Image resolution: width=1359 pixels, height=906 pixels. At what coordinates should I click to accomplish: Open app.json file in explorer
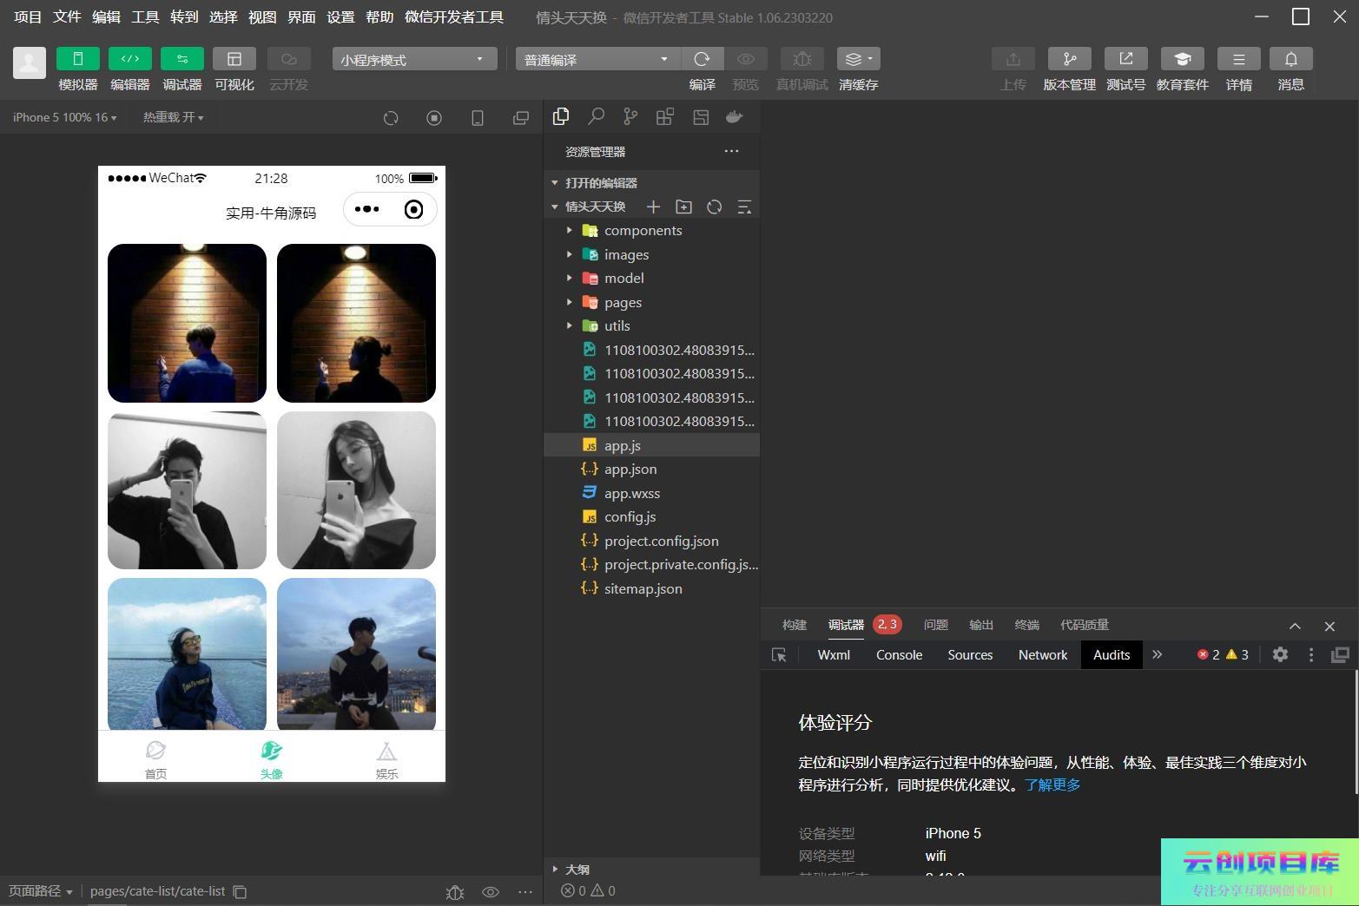(630, 469)
